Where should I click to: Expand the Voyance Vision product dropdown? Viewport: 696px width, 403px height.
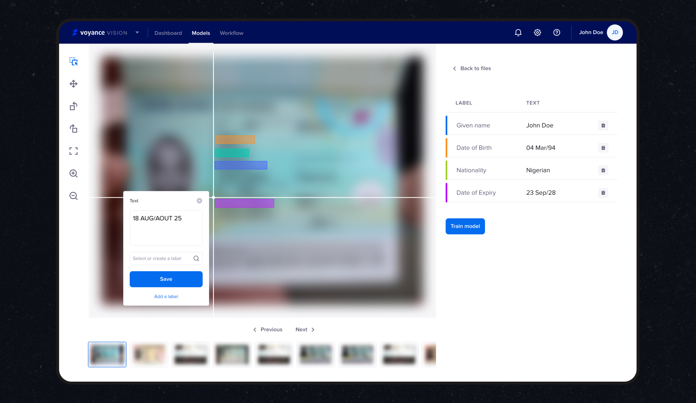point(137,33)
